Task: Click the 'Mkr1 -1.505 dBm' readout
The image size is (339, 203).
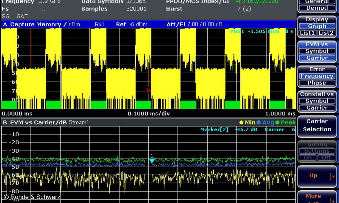Action: 255,31
